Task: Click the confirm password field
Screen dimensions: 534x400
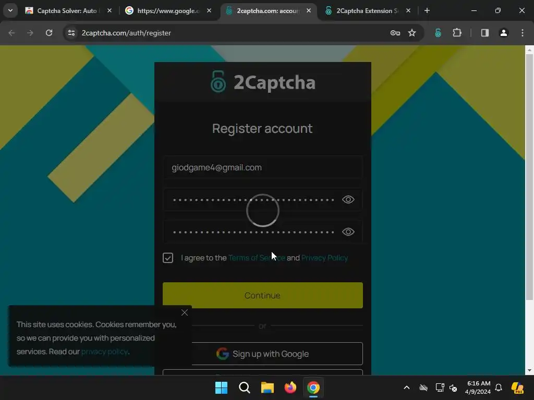Action: point(263,232)
